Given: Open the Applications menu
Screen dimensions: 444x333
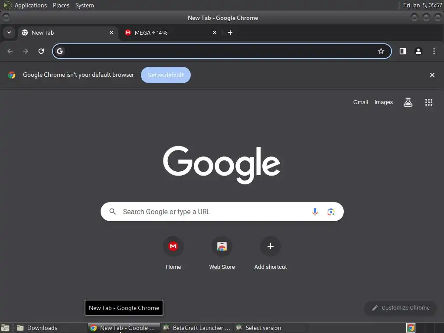Looking at the screenshot, I should click(31, 5).
